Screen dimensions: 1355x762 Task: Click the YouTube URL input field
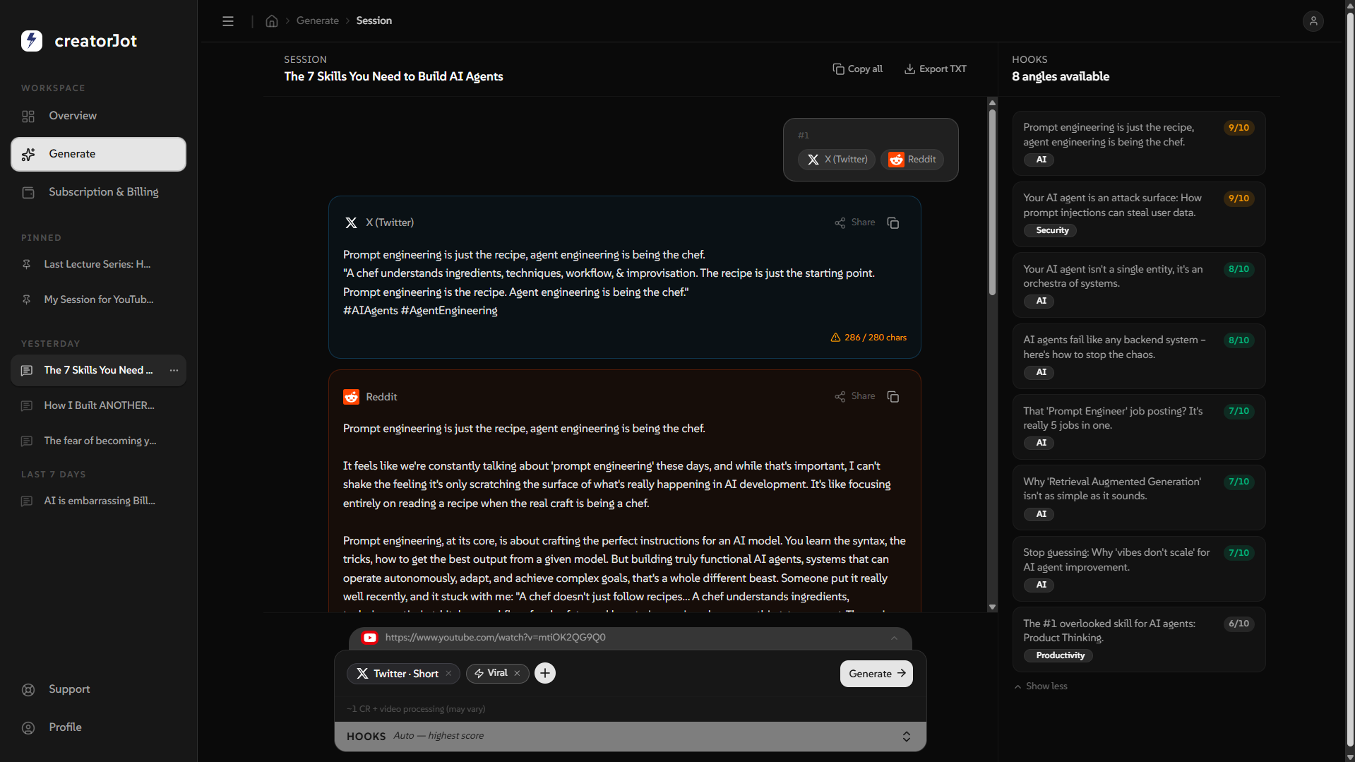tap(630, 638)
